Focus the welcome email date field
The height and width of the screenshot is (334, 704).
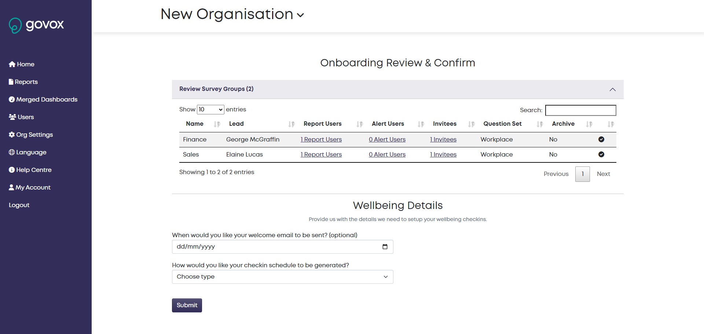coord(282,247)
